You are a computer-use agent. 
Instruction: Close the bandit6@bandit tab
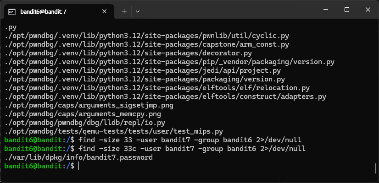[105, 11]
